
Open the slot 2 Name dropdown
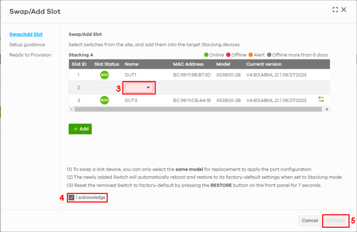[x=139, y=87]
